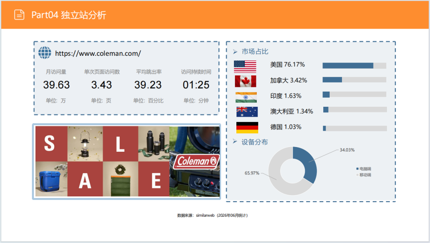
Task: Click the India flag icon
Action: [x=246, y=97]
